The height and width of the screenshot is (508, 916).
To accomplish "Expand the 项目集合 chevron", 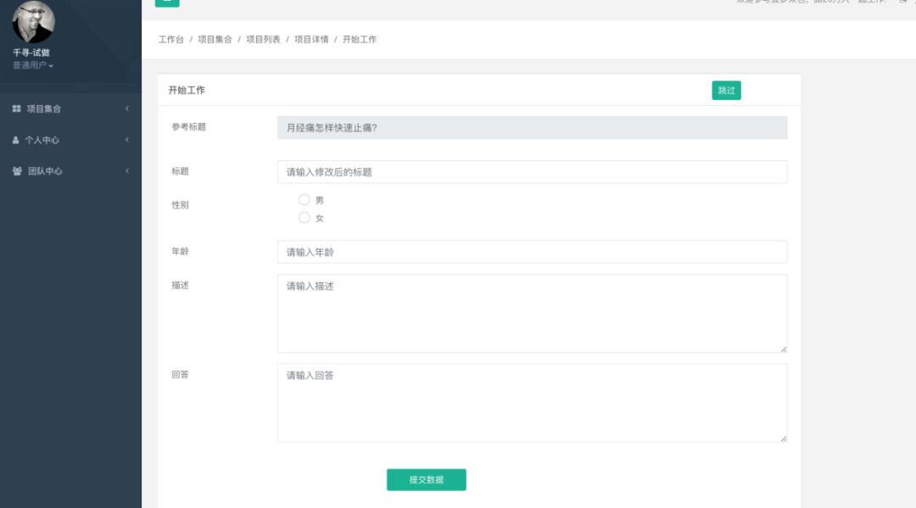I will coord(126,109).
